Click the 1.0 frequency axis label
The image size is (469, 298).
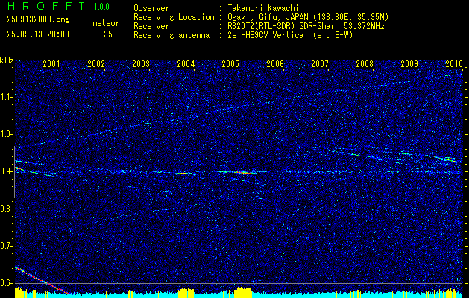click(5, 134)
